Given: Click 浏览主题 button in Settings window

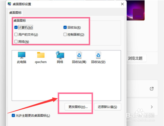Looking at the screenshot, I should [137, 58].
